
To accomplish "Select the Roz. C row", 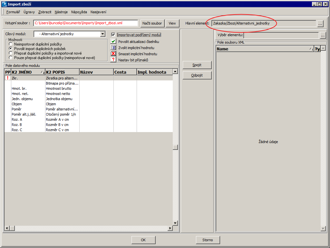I will 89,130.
